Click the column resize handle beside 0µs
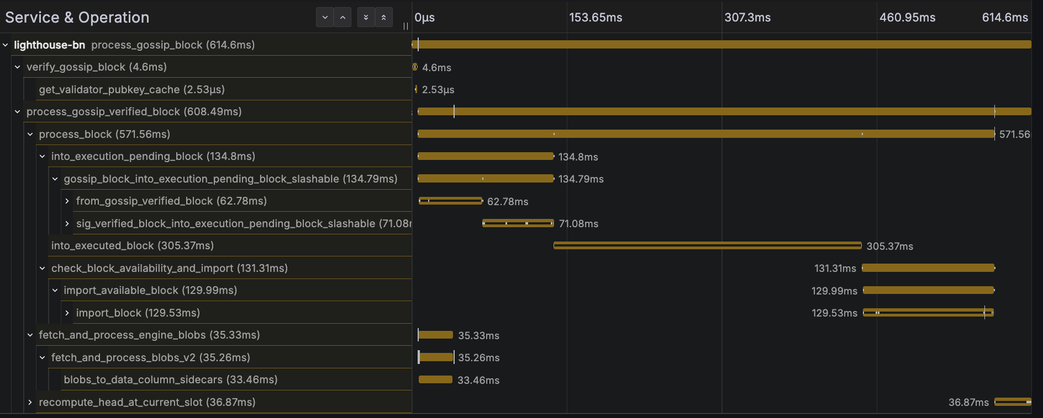Image resolution: width=1043 pixels, height=418 pixels. [405, 26]
